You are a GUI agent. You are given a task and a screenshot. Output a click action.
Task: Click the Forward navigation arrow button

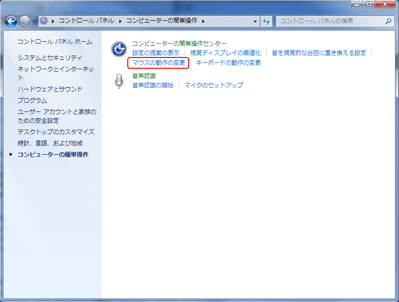pyautogui.click(x=25, y=21)
